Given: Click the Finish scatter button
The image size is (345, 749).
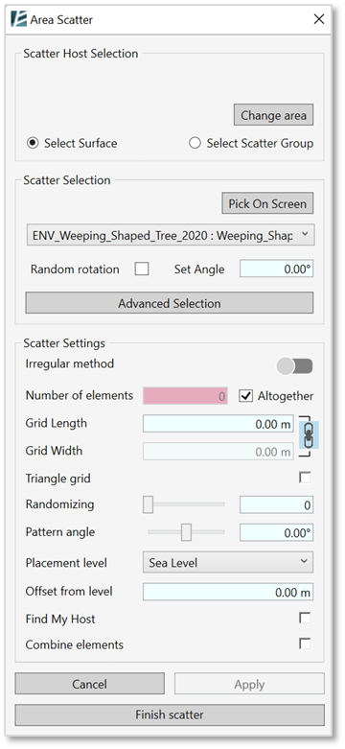Looking at the screenshot, I should pos(170,715).
